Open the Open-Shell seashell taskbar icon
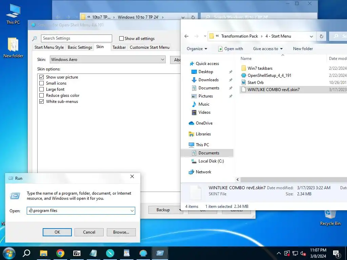The height and width of the screenshot is (260, 347). [143, 253]
